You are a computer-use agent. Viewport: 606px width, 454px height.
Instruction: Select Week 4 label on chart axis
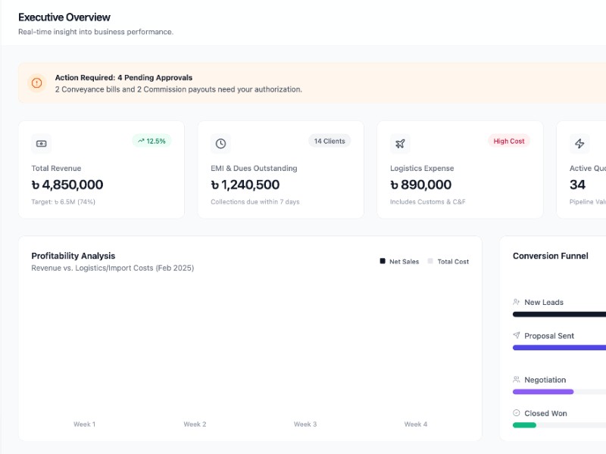click(415, 424)
